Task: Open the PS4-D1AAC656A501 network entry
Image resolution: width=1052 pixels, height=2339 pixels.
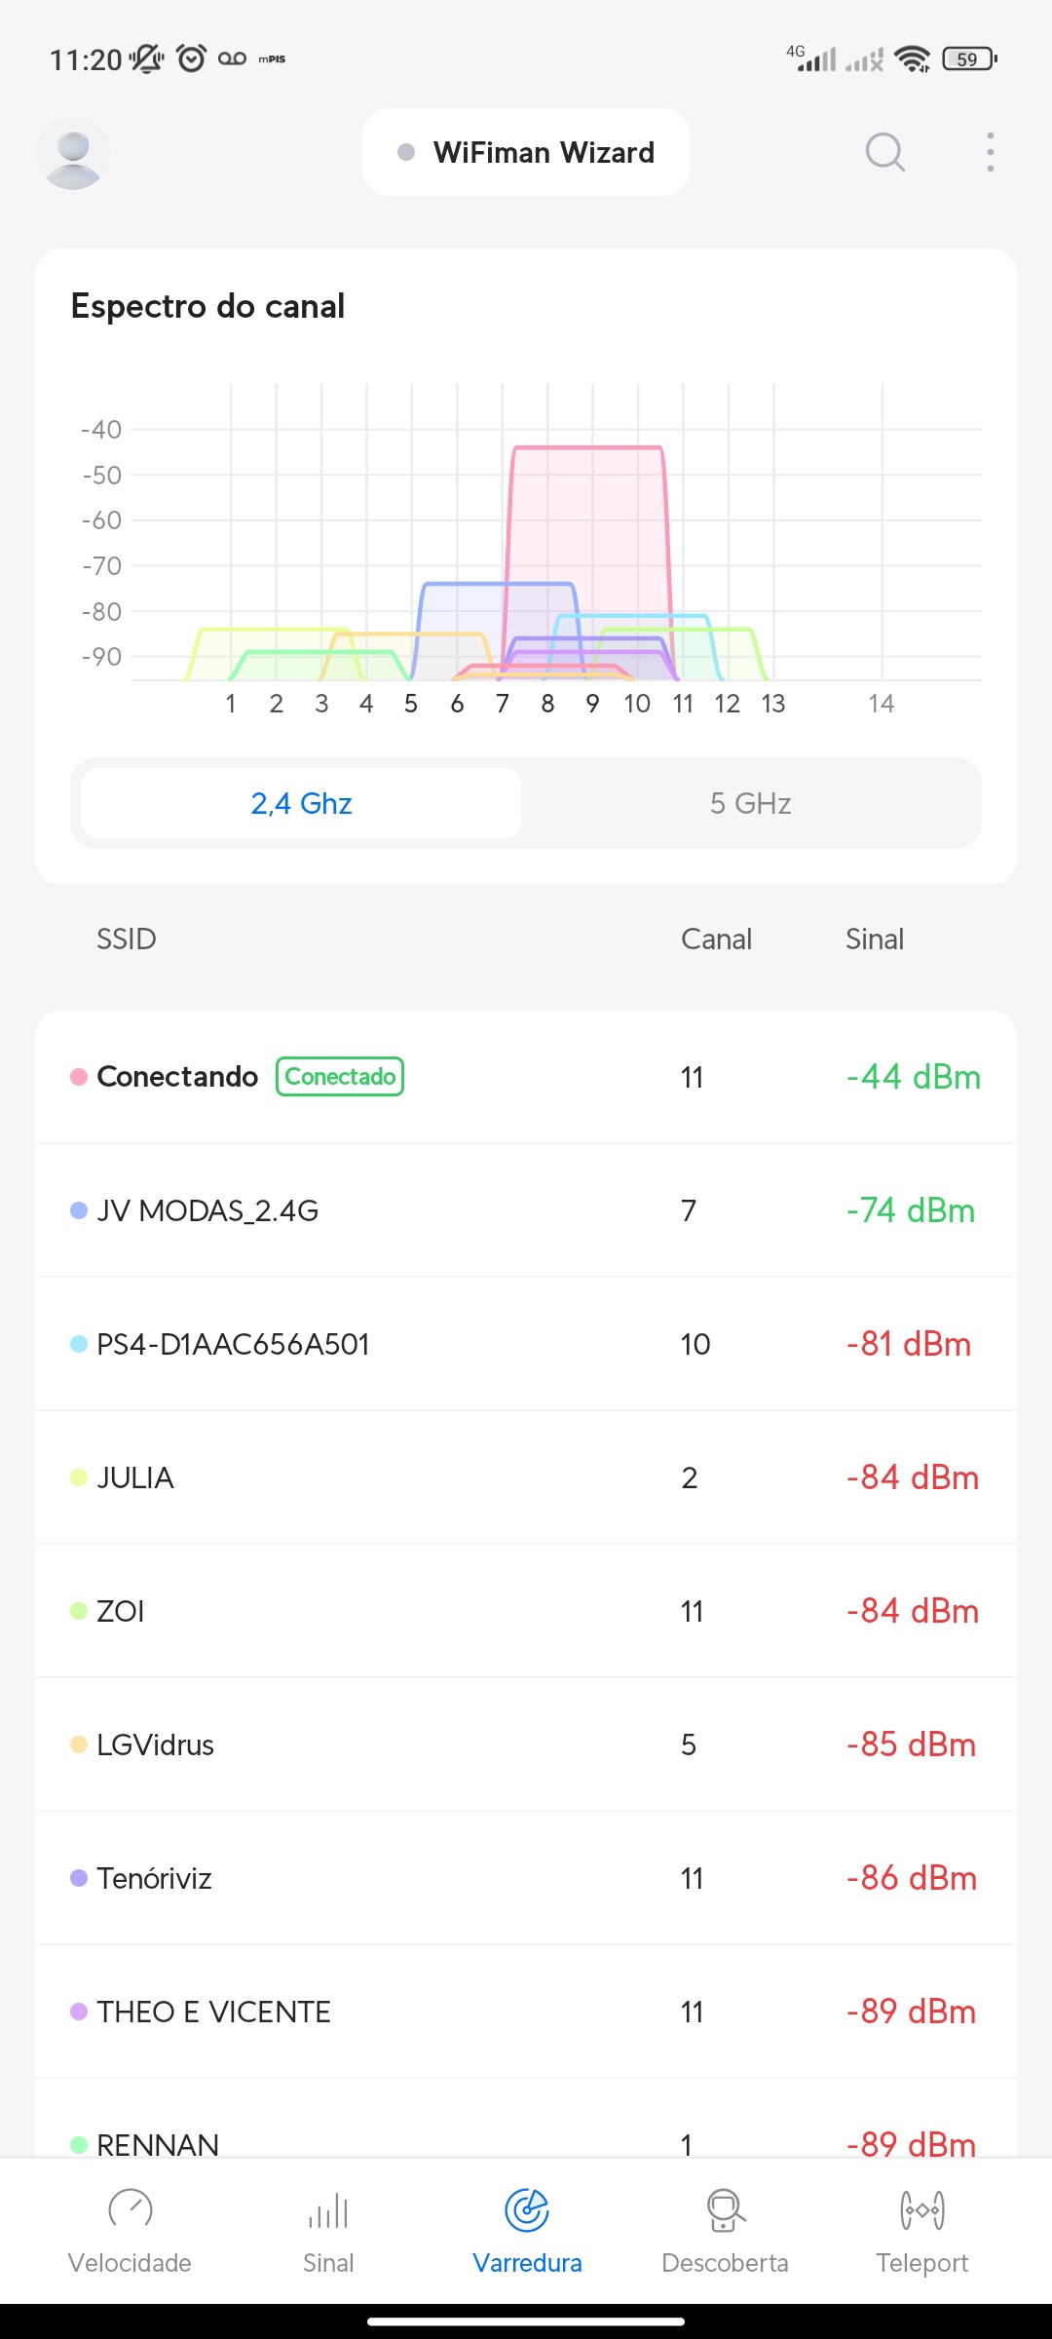Action: point(526,1344)
